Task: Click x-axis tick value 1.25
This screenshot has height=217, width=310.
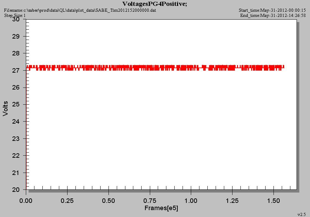Action: [x=232, y=201]
